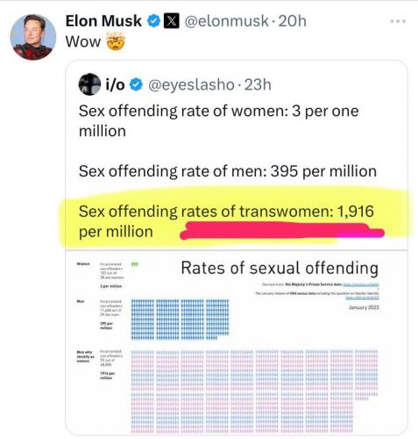Open the Rates of sexual offending chart image
The width and height of the screenshot is (418, 439).
point(236,342)
